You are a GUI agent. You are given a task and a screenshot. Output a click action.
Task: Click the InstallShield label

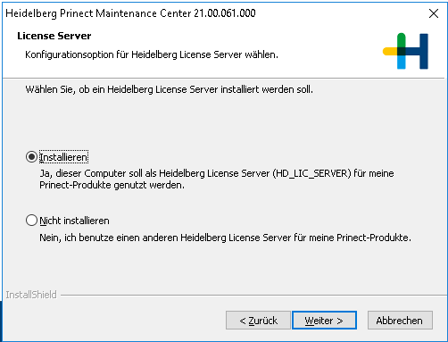(x=31, y=295)
